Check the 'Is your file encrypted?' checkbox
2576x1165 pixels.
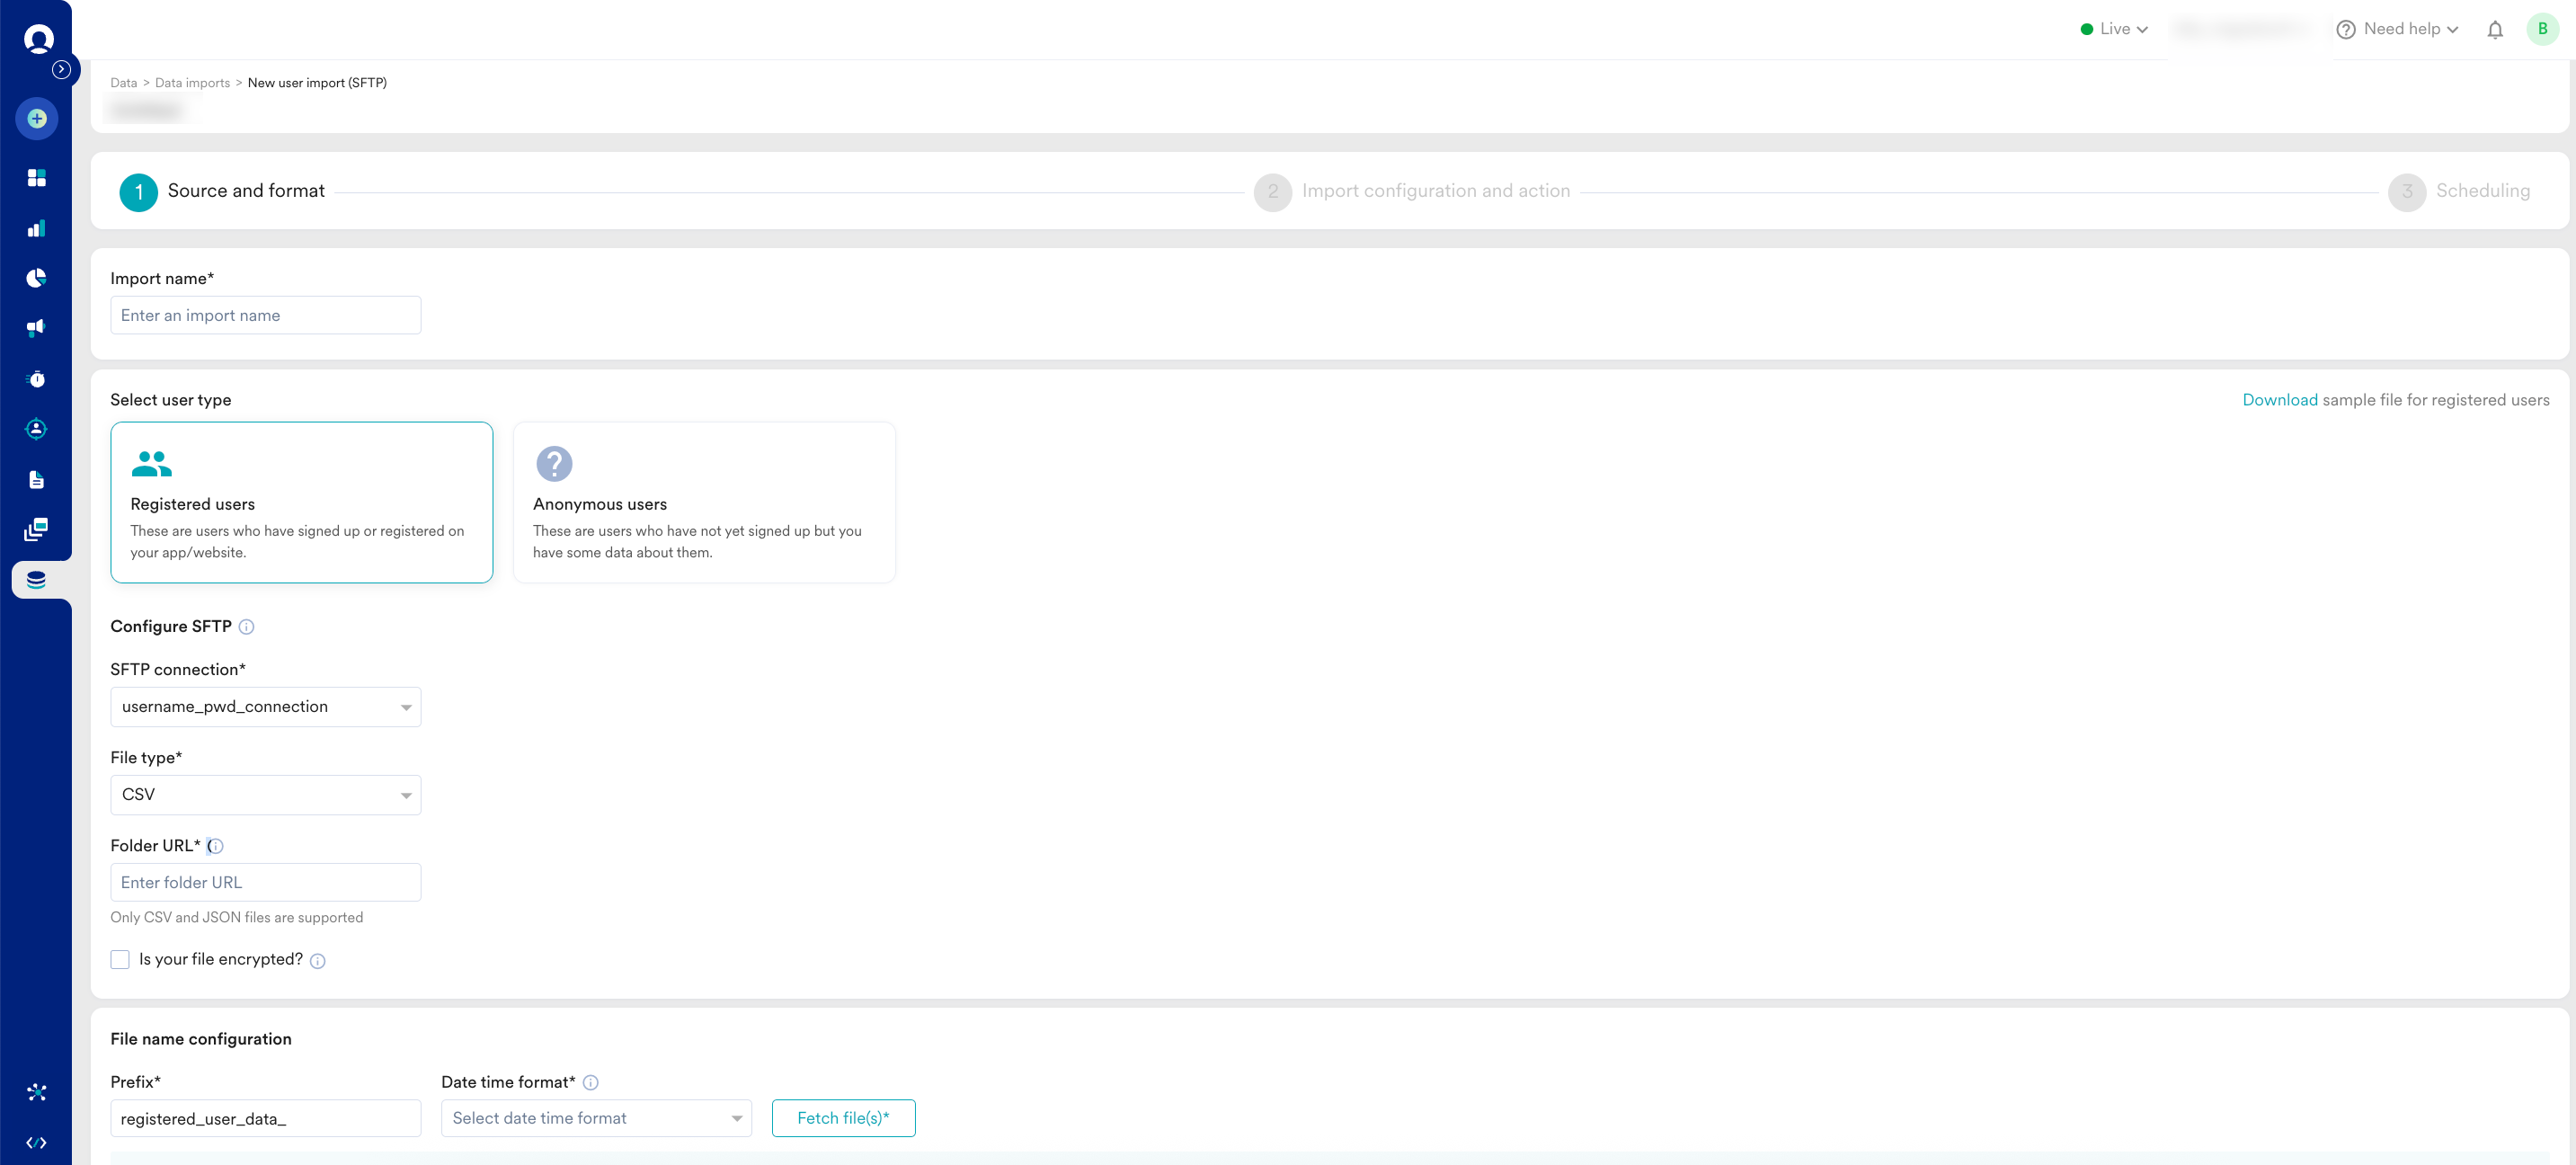point(120,960)
